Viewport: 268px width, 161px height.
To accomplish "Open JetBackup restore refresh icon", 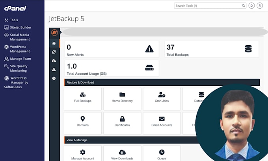I will click(x=54, y=52).
